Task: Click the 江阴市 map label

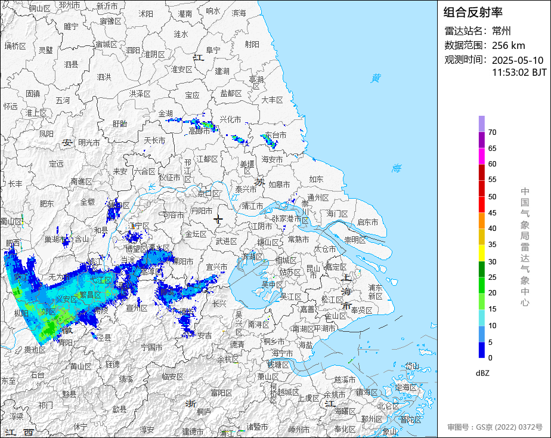Action: click(261, 227)
